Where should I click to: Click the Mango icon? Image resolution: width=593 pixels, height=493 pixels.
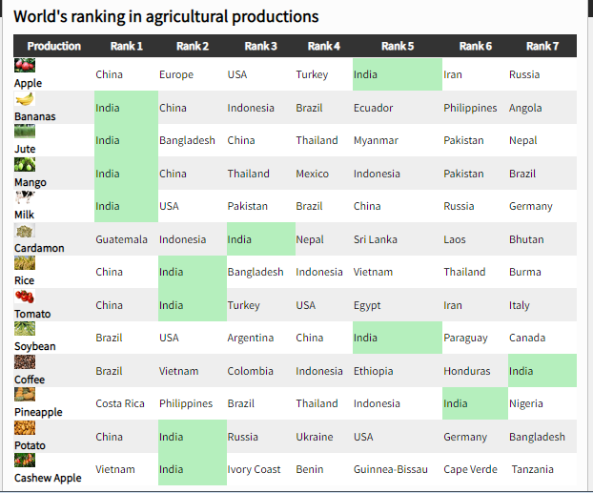[x=25, y=165]
